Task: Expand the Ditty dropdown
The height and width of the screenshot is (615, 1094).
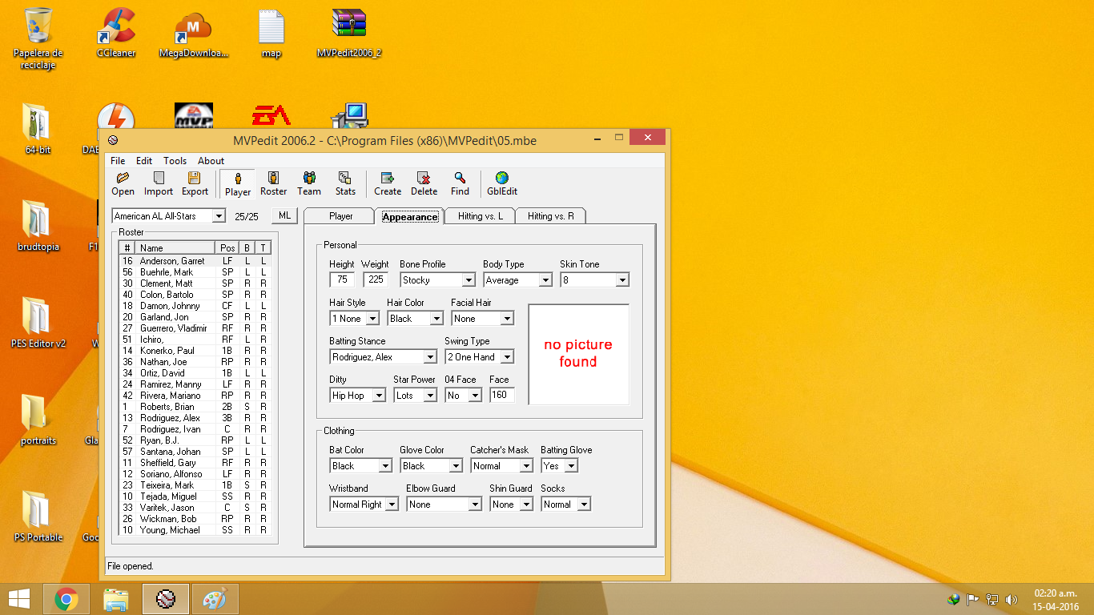Action: (x=379, y=396)
